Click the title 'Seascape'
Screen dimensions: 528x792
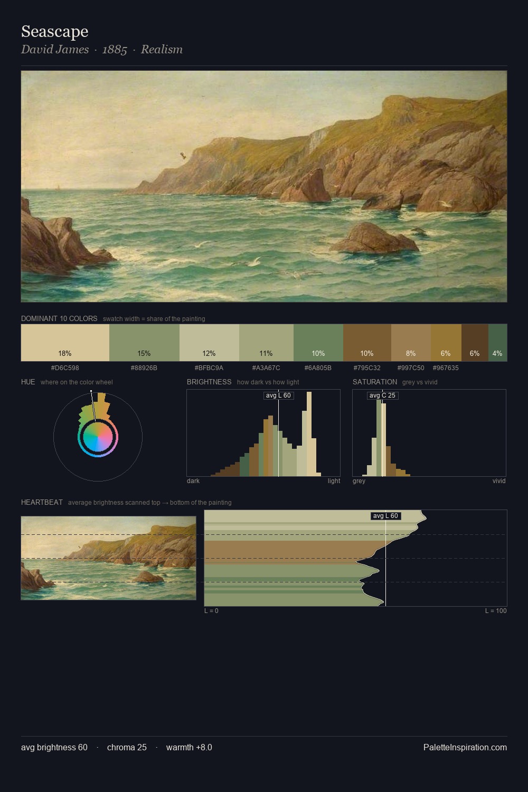(x=55, y=32)
